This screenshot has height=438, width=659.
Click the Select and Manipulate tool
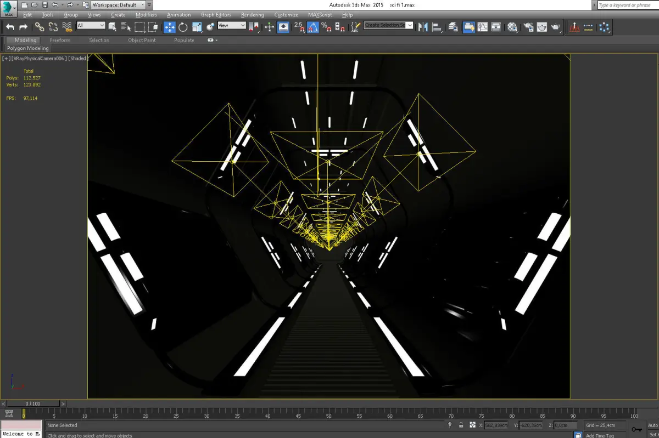[269, 26]
